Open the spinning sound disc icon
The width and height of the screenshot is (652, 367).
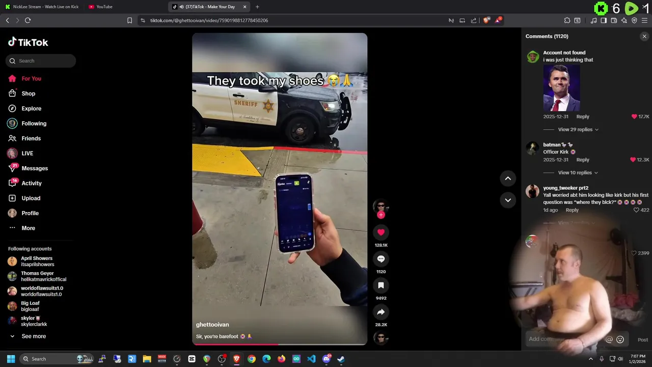[381, 337]
